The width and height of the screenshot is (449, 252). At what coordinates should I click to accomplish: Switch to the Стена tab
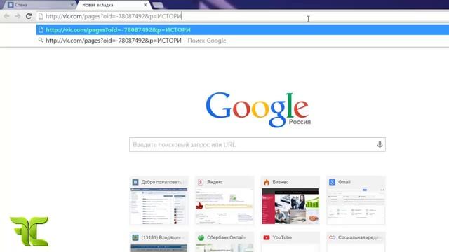40,5
